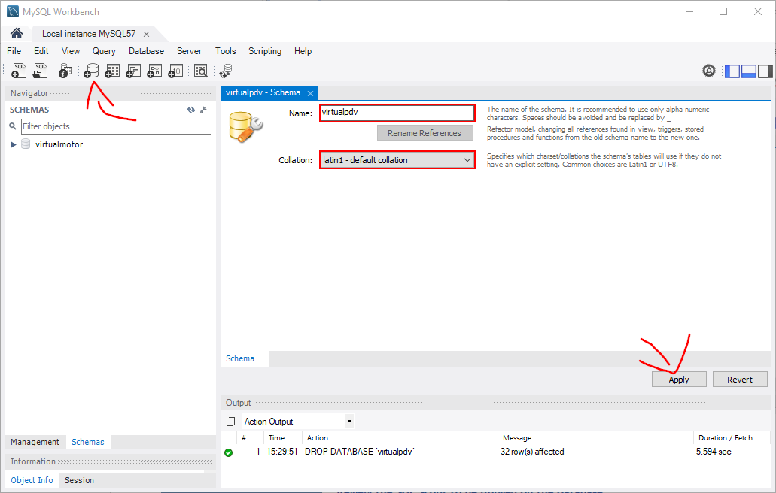The image size is (776, 493).
Task: Click the Action column header
Action: point(317,437)
